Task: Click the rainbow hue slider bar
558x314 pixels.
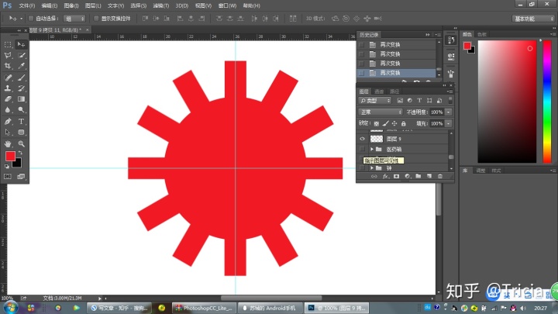Action: pyautogui.click(x=547, y=102)
